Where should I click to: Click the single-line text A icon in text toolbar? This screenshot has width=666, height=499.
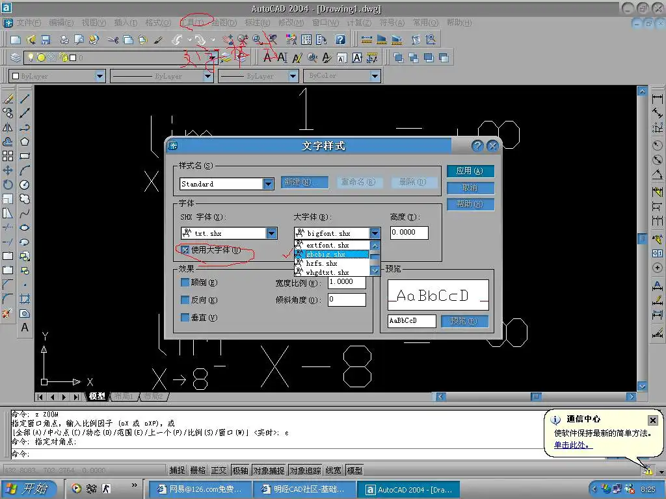pyautogui.click(x=282, y=57)
